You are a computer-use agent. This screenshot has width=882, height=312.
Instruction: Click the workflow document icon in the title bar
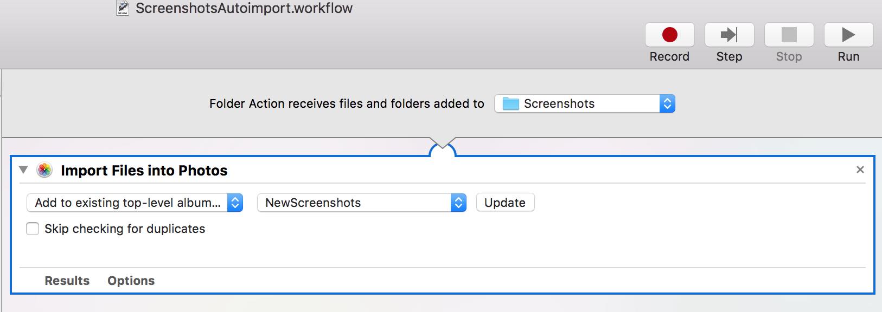pos(123,8)
